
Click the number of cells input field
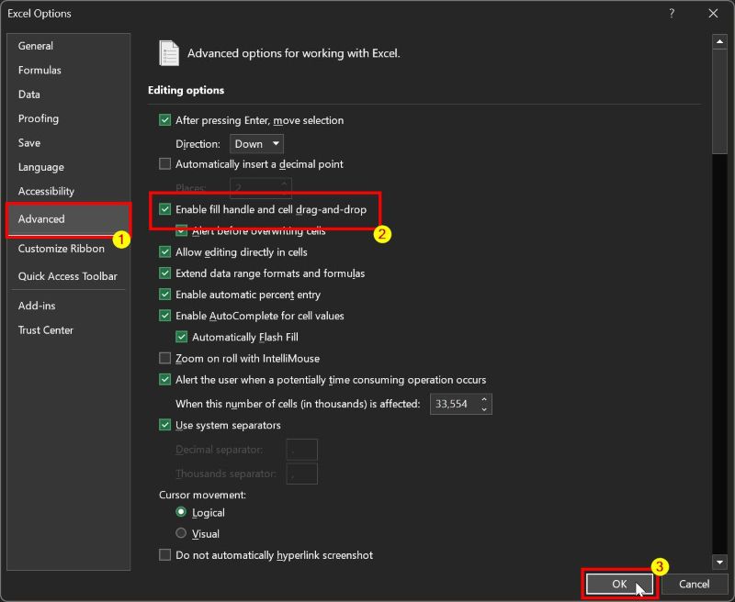pos(450,404)
